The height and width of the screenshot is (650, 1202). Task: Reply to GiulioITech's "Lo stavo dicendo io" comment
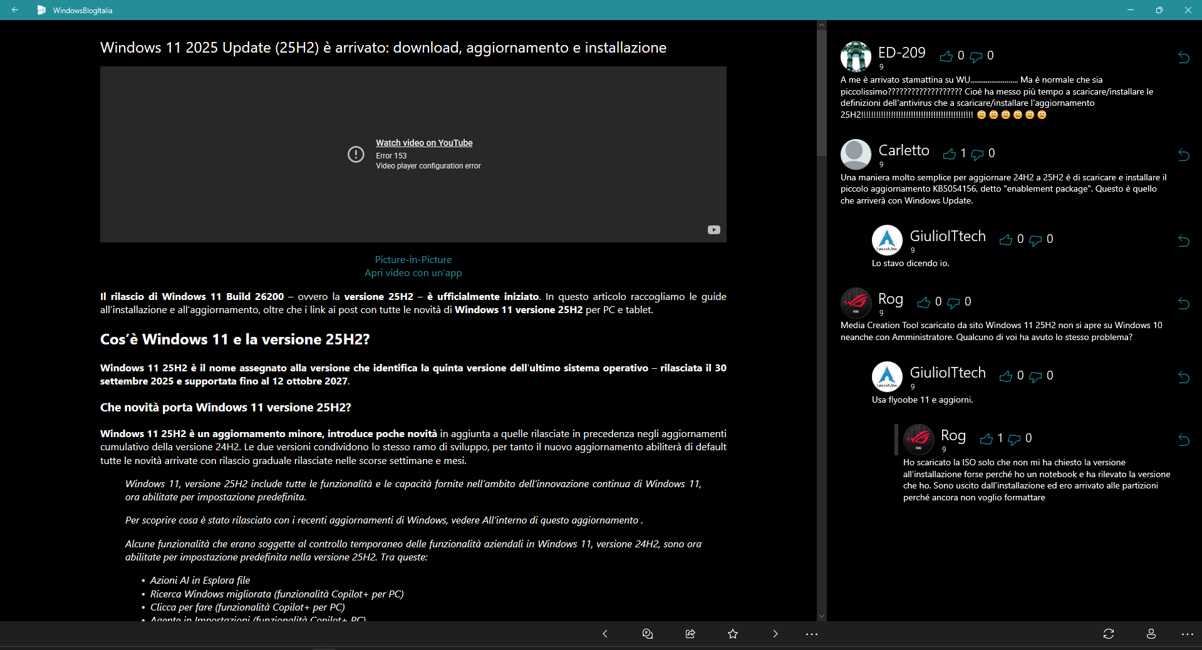pyautogui.click(x=1184, y=240)
